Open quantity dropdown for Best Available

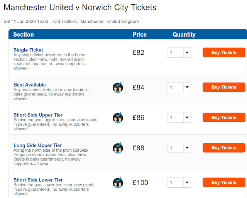coord(179,87)
